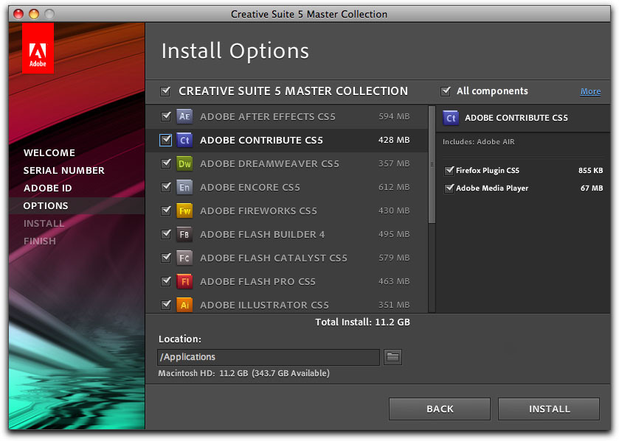Select the Adobe Flash Builder 4 row
Screen dimensions: 619x441
(287, 235)
